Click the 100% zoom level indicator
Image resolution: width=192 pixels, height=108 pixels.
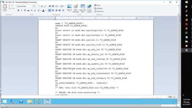point(170,97)
